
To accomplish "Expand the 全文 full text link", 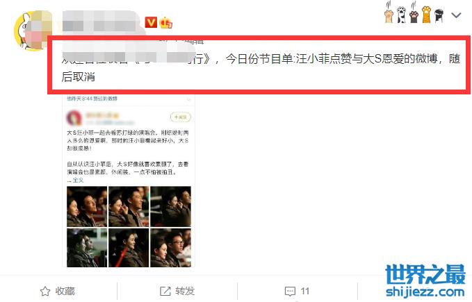I will point(78,181).
